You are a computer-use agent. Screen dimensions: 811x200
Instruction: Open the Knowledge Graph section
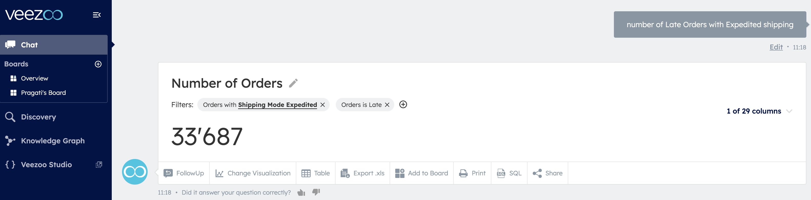53,141
